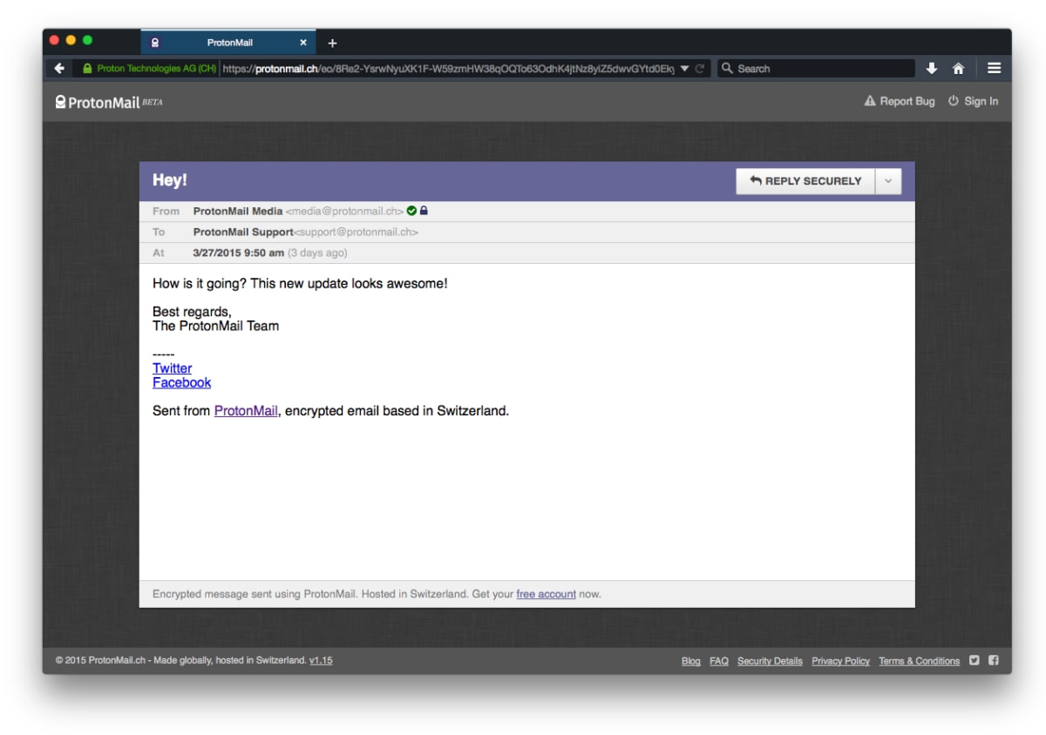Click the encryption lock icon beside sender
The width and height of the screenshot is (1046, 735).
(x=424, y=211)
